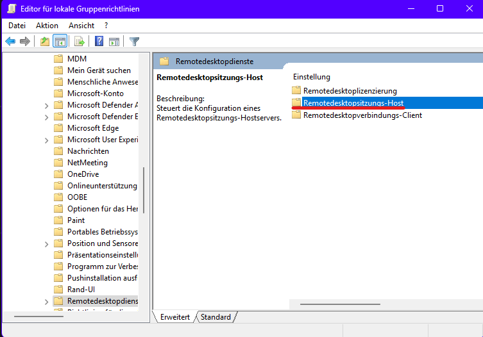Switch to the Erweitert tab
The height and width of the screenshot is (337, 483).
coord(175,317)
